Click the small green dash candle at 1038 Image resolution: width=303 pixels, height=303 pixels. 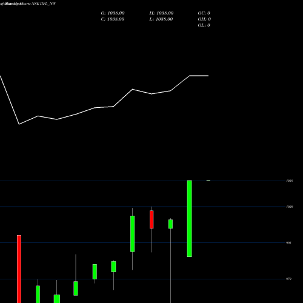click(x=208, y=181)
